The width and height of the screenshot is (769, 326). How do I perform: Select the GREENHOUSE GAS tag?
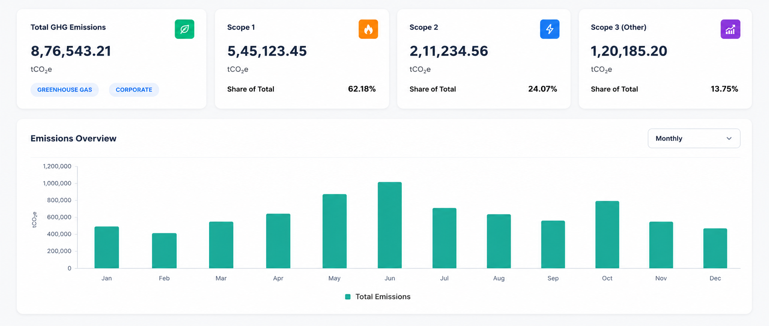pyautogui.click(x=65, y=90)
